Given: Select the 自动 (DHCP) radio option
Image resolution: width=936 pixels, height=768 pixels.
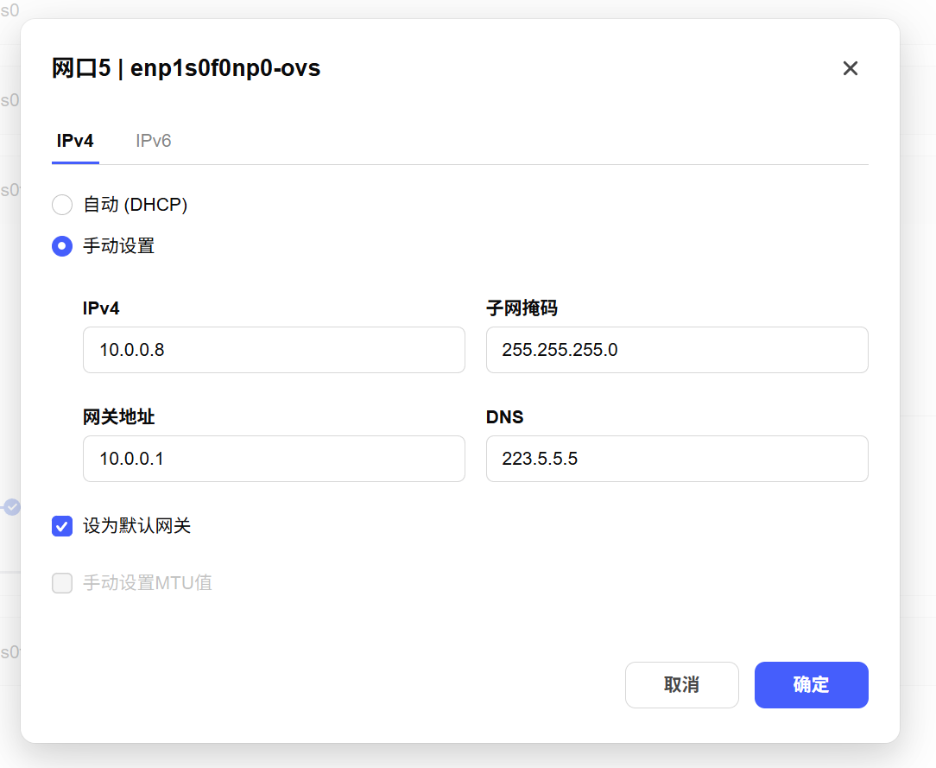Looking at the screenshot, I should tap(62, 205).
